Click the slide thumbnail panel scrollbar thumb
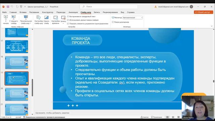Image resolution: width=215 pixels, height=121 pixels. [32, 87]
